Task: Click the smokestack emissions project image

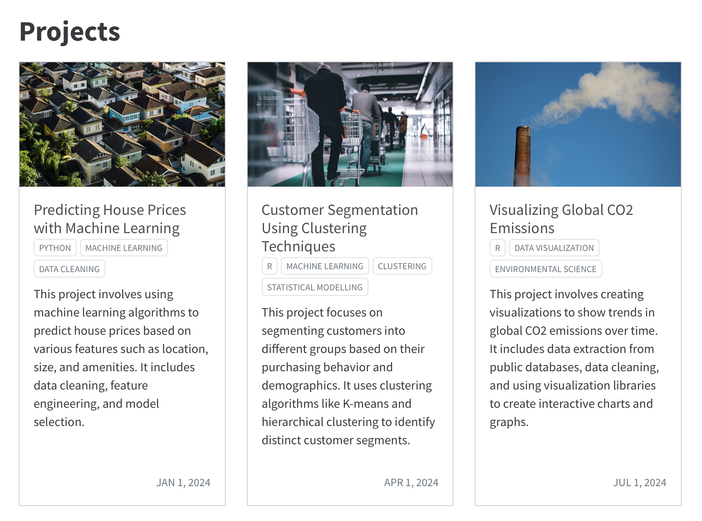Action: [578, 124]
